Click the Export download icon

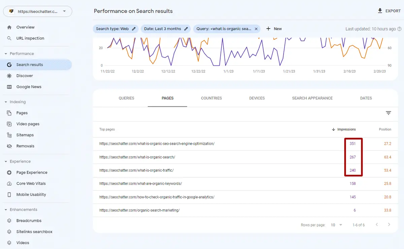(380, 11)
